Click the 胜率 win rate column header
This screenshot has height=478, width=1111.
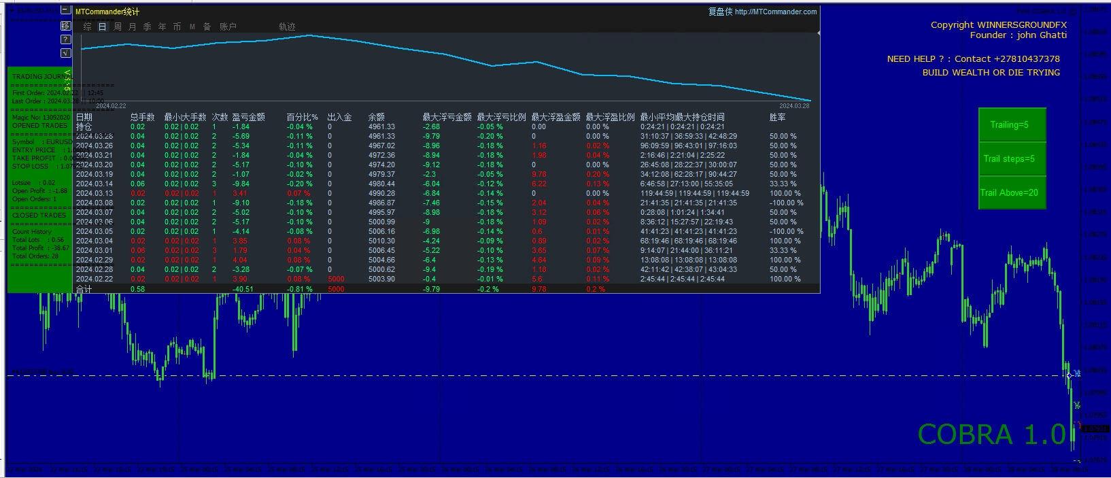coord(777,117)
